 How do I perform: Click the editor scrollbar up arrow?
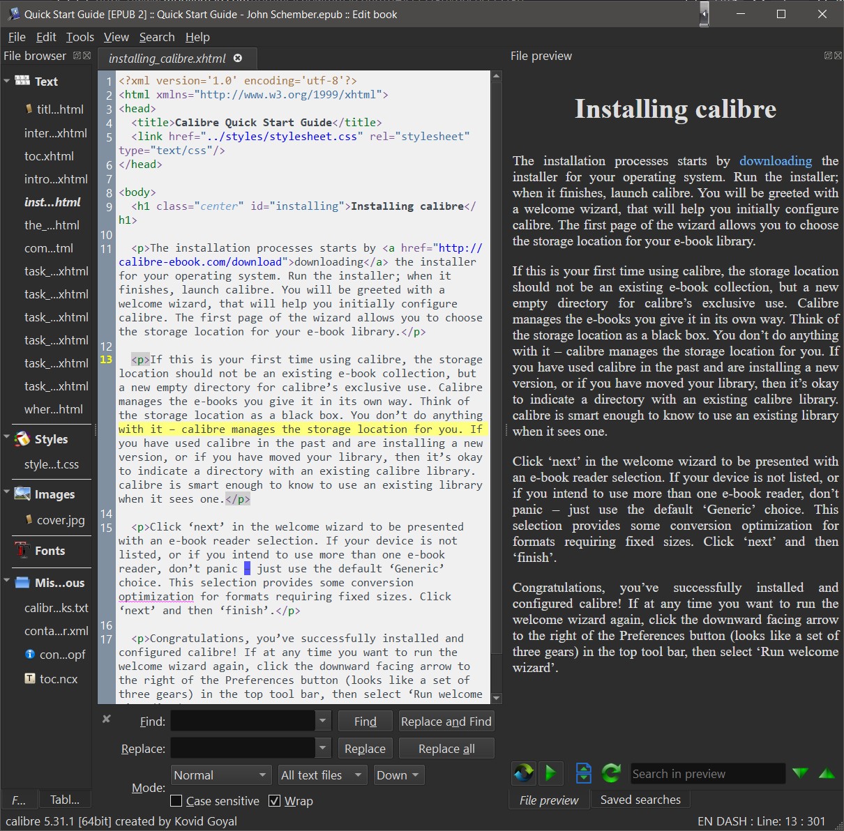[497, 76]
